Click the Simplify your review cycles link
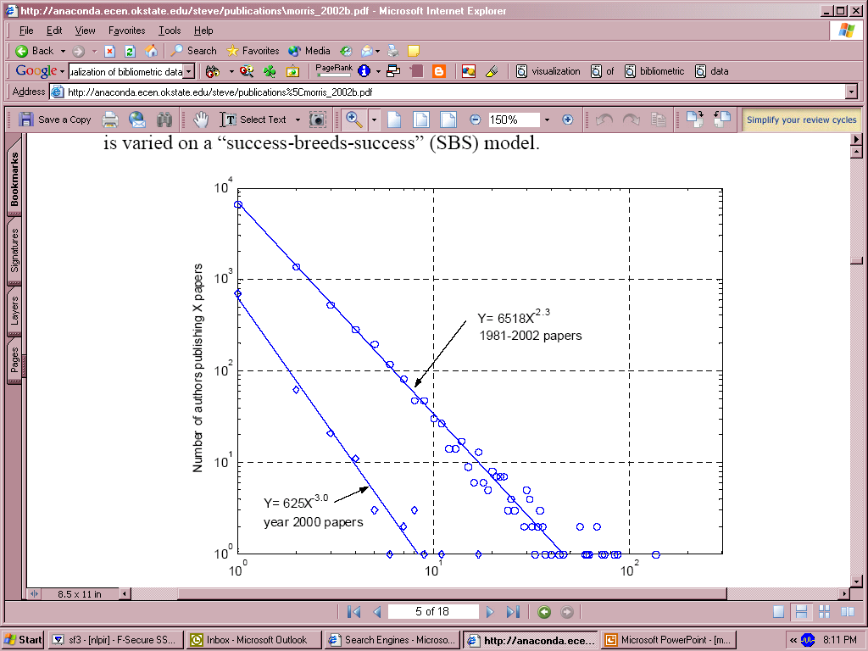 [801, 120]
